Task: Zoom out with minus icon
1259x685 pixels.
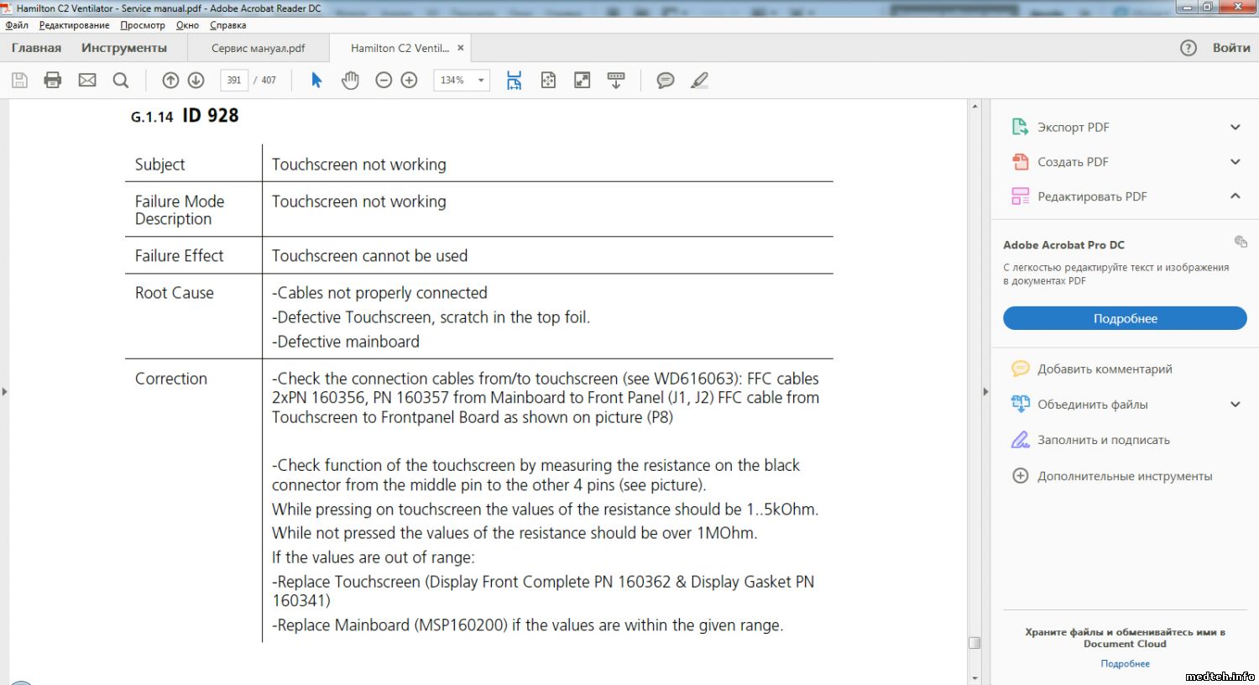Action: (x=384, y=80)
